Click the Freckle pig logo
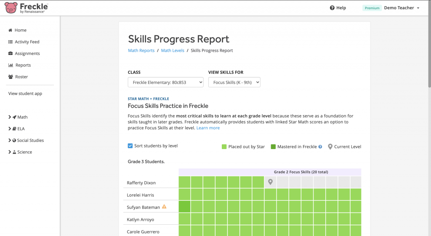 [x=11, y=8]
